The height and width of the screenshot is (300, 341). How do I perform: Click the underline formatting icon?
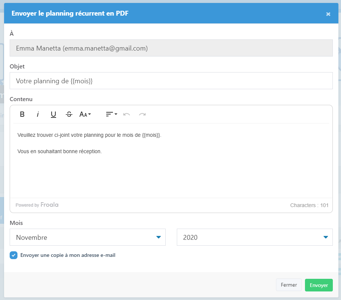53,114
